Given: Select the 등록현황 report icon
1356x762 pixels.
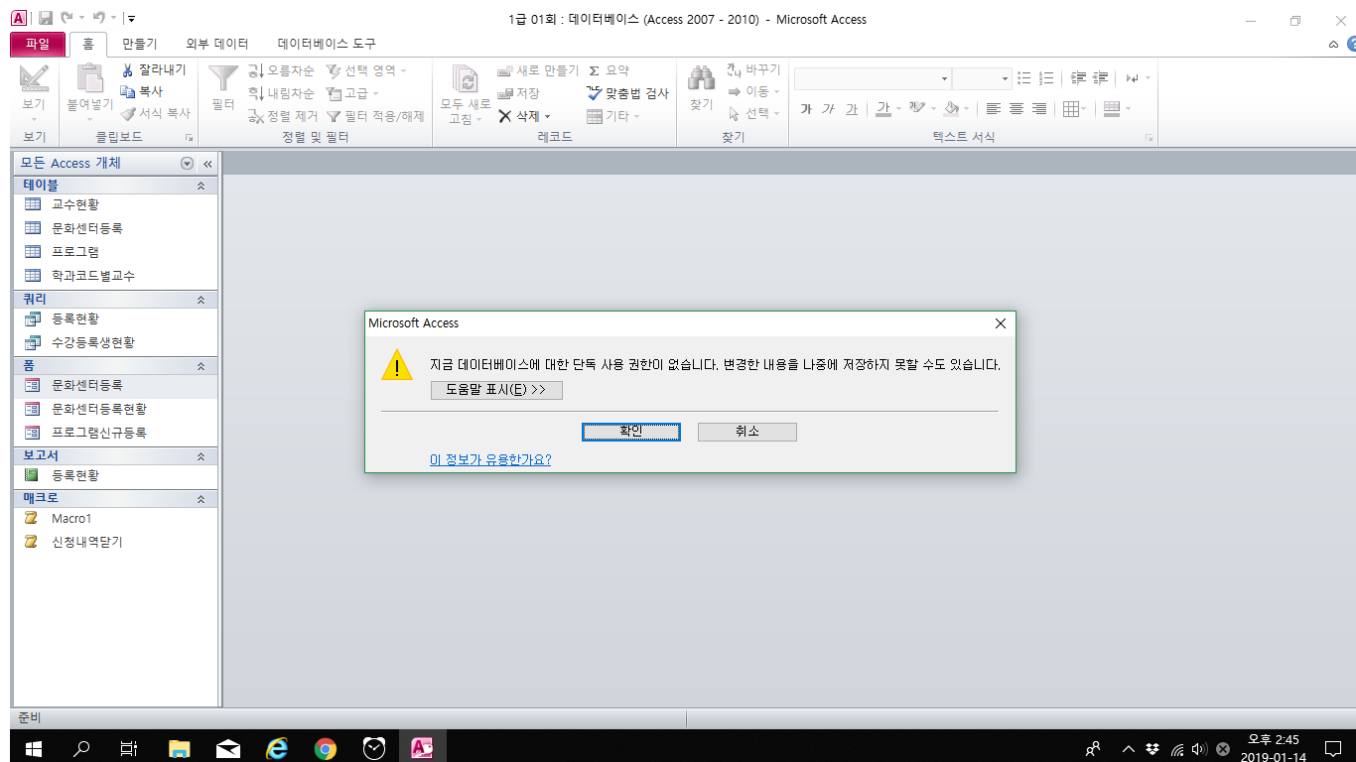Looking at the screenshot, I should (32, 475).
